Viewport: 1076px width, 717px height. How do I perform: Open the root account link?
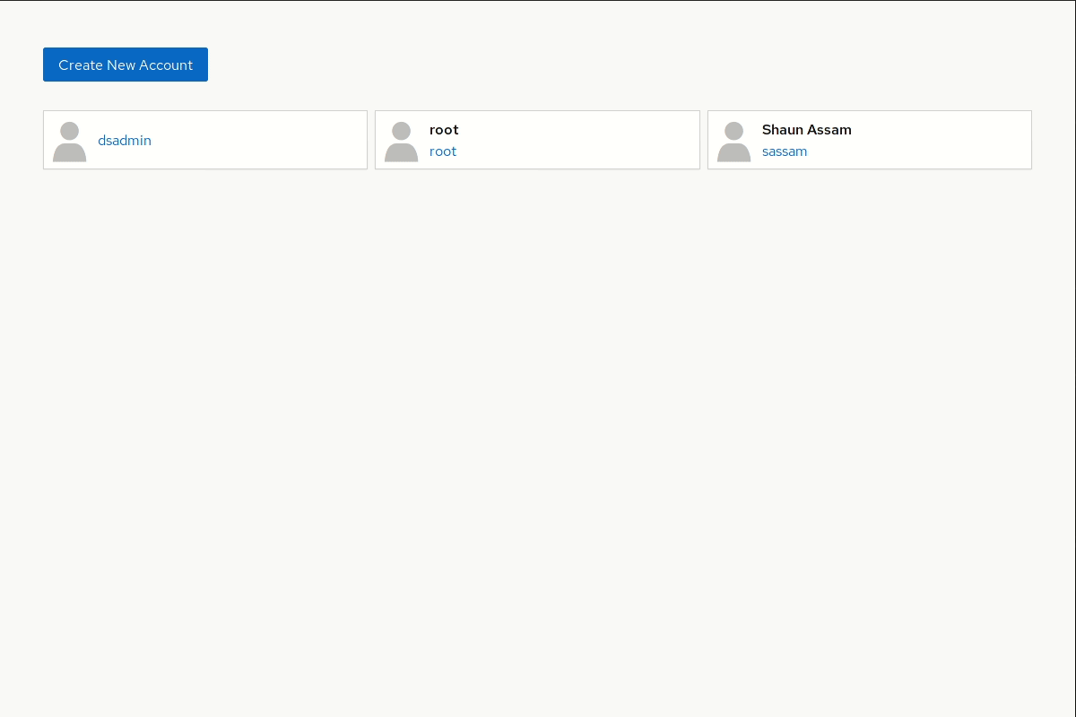(443, 151)
